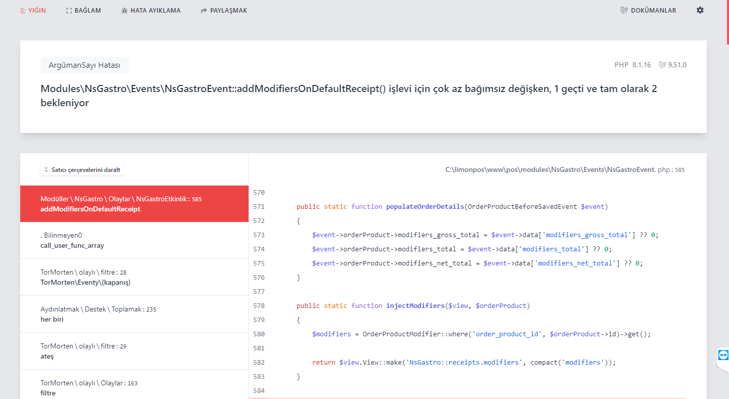729x399 pixels.
Task: Select the call_user_func_array stack frame
Action: (133, 240)
